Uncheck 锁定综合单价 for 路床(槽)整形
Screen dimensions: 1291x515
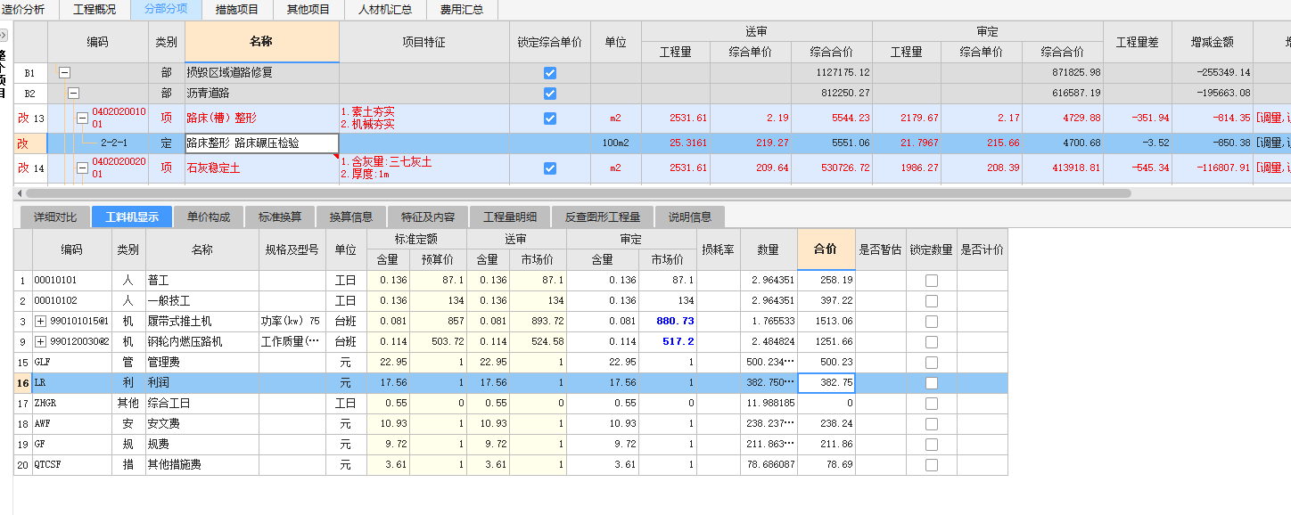point(550,118)
